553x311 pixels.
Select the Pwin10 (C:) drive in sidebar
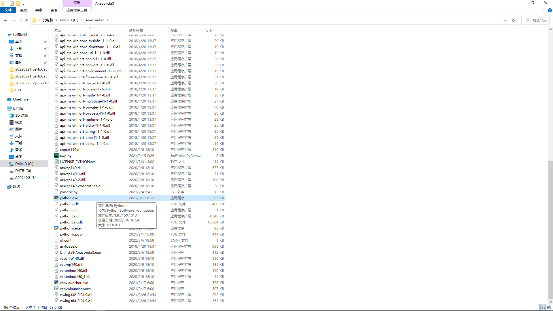(x=24, y=164)
